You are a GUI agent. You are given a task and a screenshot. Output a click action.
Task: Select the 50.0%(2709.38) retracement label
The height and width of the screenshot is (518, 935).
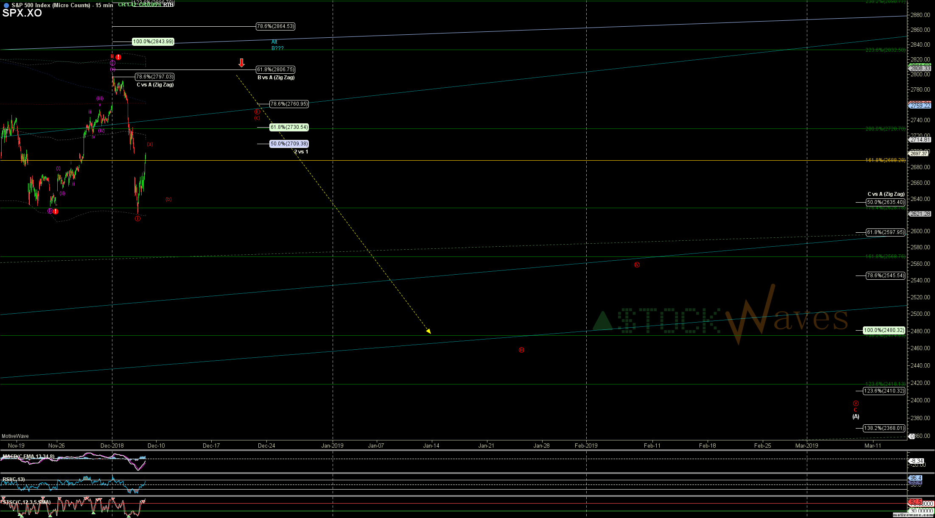coord(289,144)
